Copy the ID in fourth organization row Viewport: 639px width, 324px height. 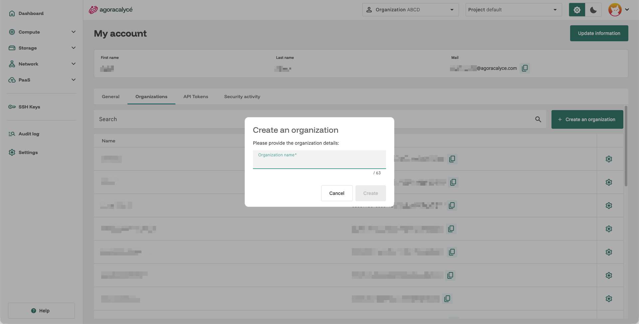(451, 229)
